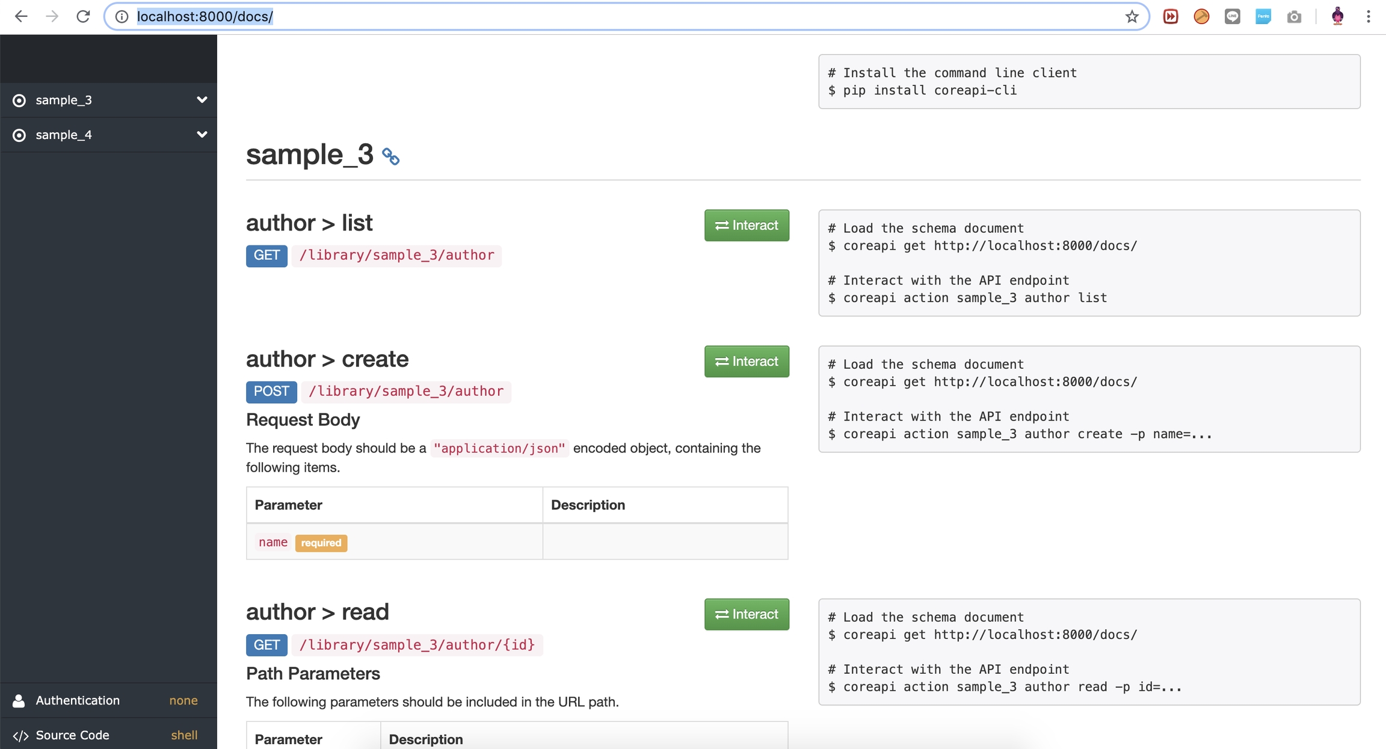This screenshot has width=1386, height=749.
Task: Bookmark this page with the star icon
Action: tap(1132, 16)
